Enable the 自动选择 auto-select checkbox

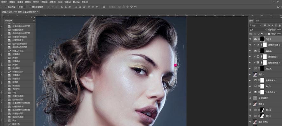[x=6, y=7]
